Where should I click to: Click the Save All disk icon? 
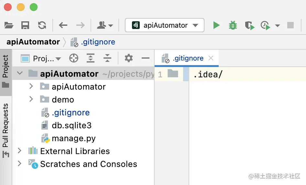point(25,25)
